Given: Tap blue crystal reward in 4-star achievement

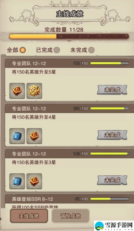Looking at the screenshot, I should pos(17,136).
